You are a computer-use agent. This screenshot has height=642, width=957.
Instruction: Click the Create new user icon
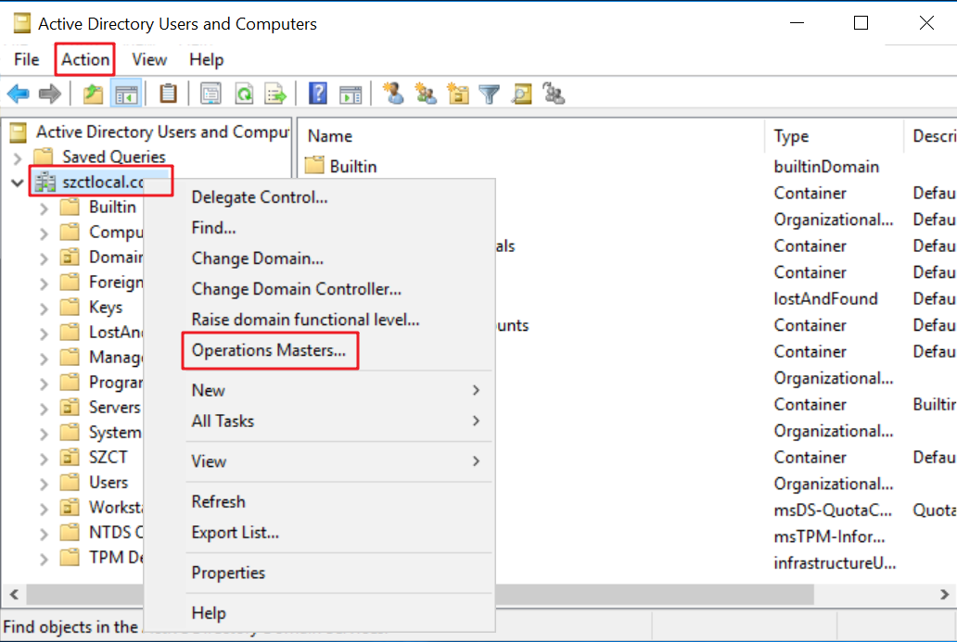point(394,94)
